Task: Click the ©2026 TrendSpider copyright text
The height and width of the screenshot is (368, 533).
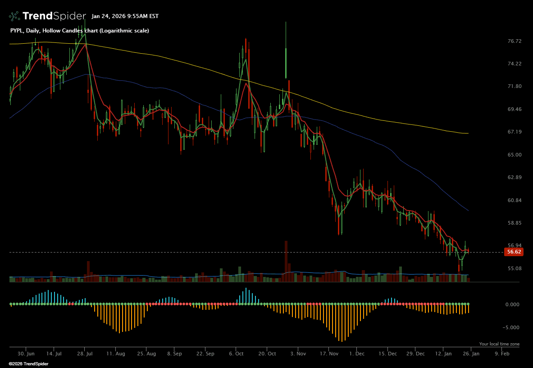Action: (28, 363)
